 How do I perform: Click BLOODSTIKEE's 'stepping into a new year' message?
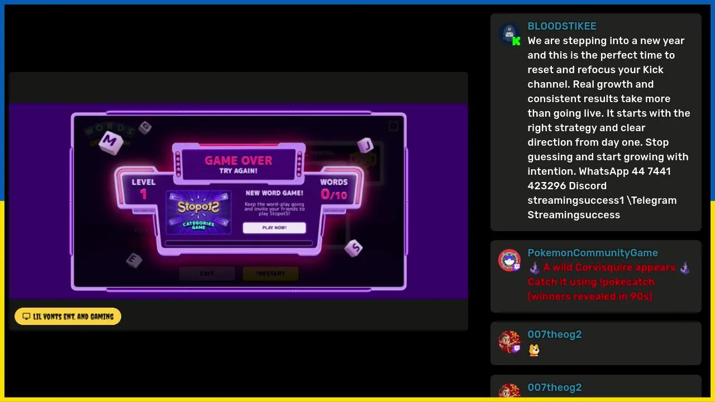609,128
